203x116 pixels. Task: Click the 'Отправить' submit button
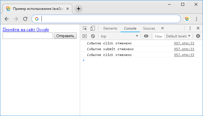point(65,36)
